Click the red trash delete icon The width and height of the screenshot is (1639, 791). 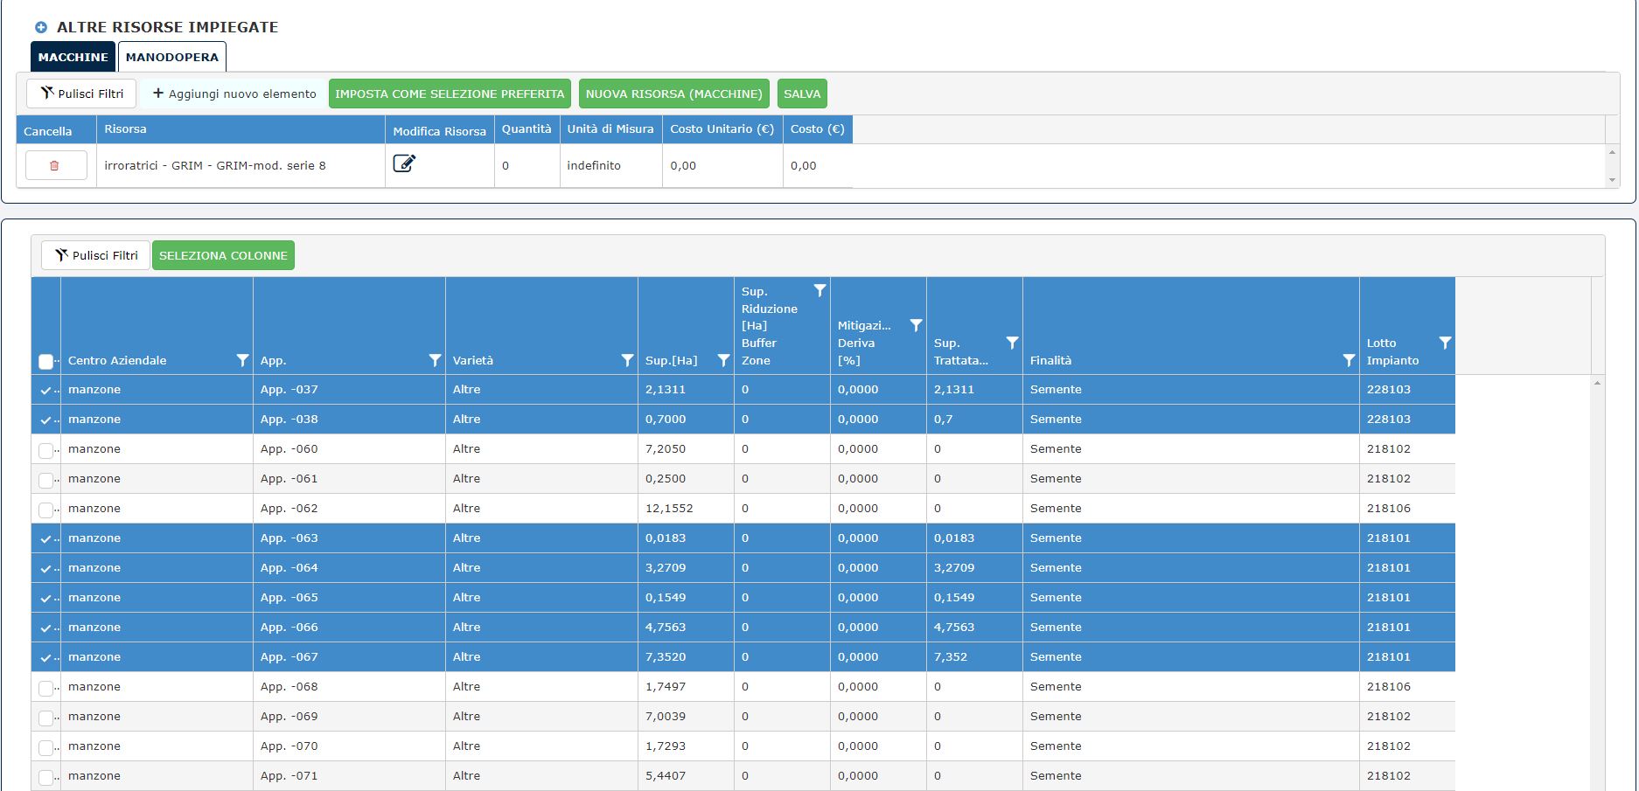point(54,165)
